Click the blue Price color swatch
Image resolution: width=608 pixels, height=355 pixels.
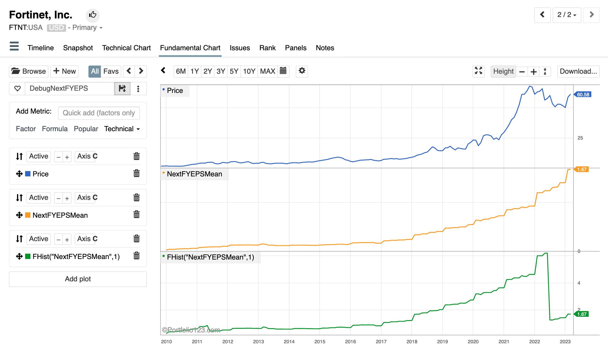[28, 174]
